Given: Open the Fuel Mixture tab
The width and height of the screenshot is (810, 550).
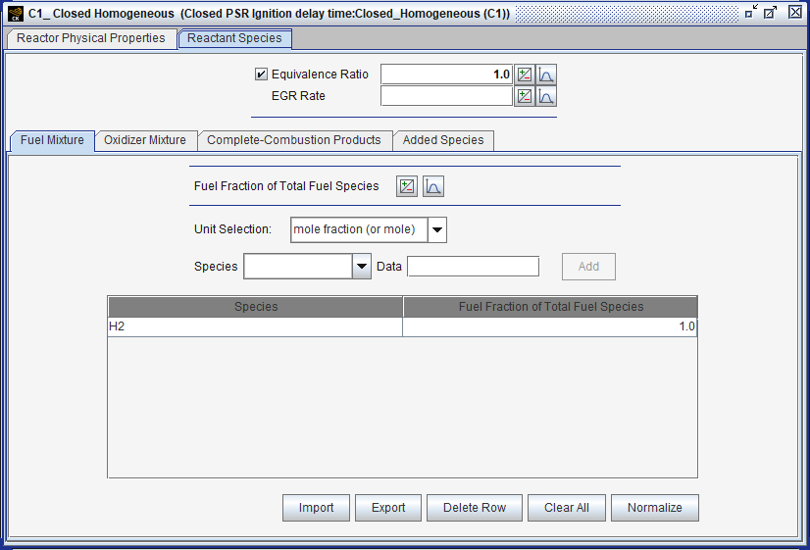Looking at the screenshot, I should point(52,140).
